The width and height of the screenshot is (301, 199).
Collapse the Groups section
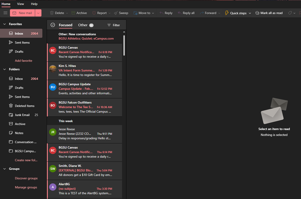[5, 169]
